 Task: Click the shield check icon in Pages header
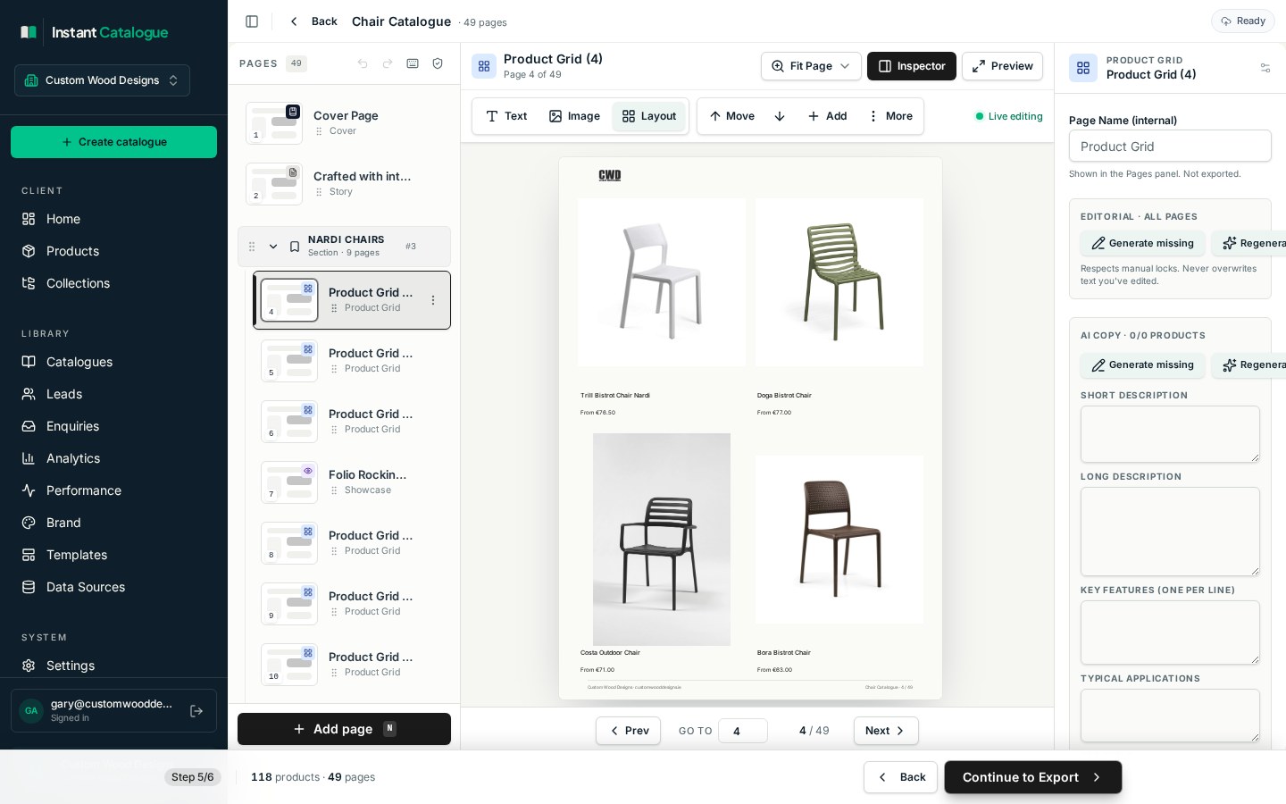[x=438, y=63]
